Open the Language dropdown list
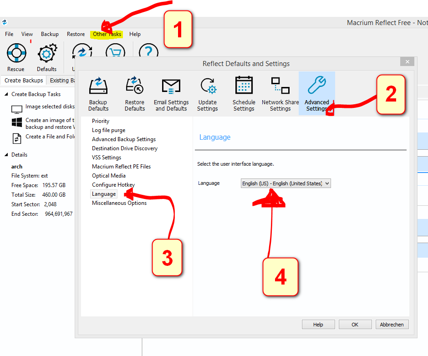Screen dimensions: 428x356 click(x=286, y=183)
